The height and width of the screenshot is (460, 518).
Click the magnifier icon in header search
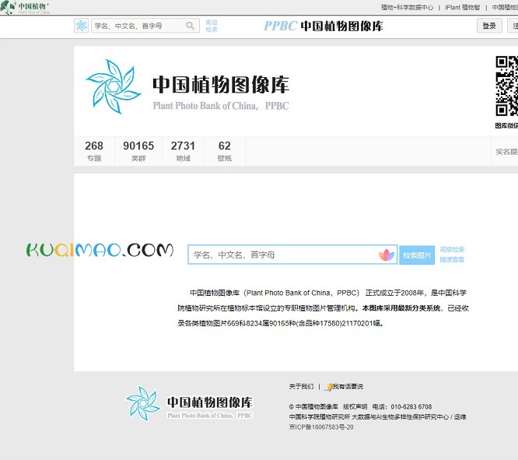pos(191,26)
